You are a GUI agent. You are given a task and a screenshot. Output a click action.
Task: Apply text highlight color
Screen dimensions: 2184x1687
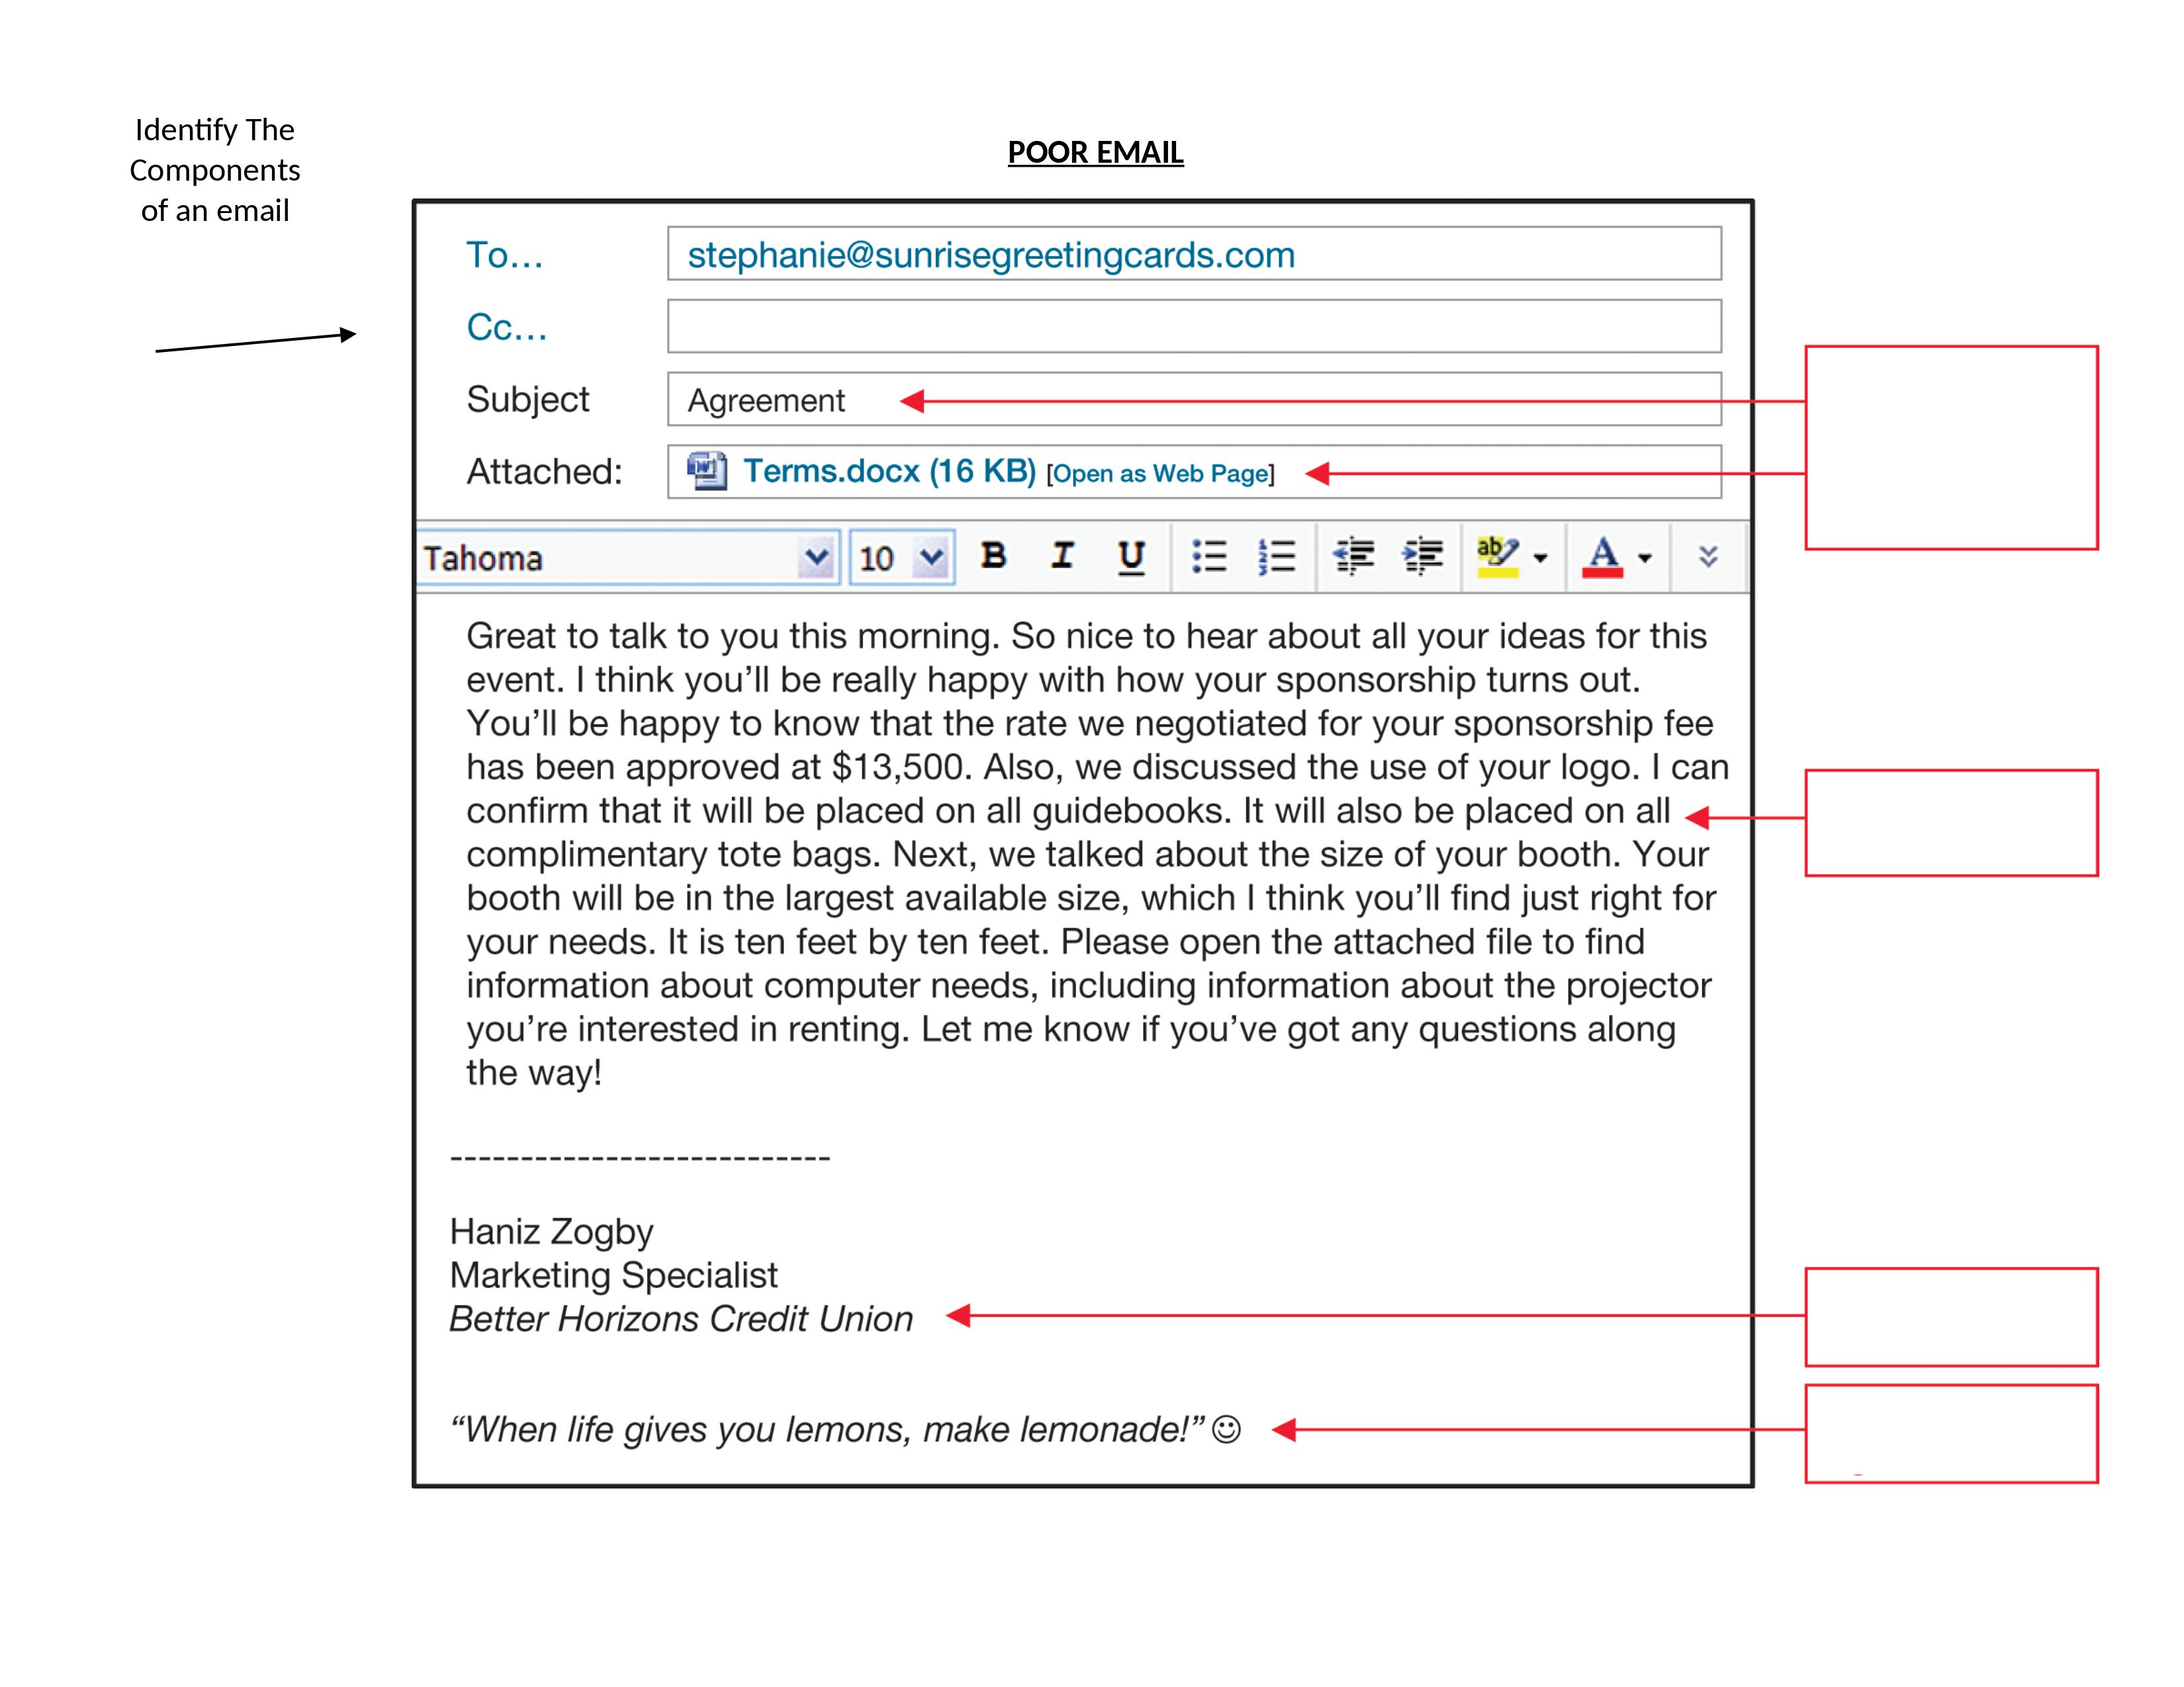point(1497,558)
